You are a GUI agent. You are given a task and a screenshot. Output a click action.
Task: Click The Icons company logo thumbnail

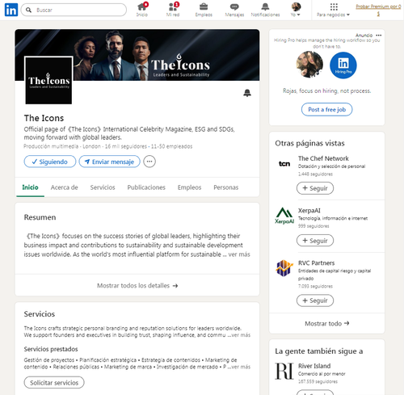click(48, 80)
